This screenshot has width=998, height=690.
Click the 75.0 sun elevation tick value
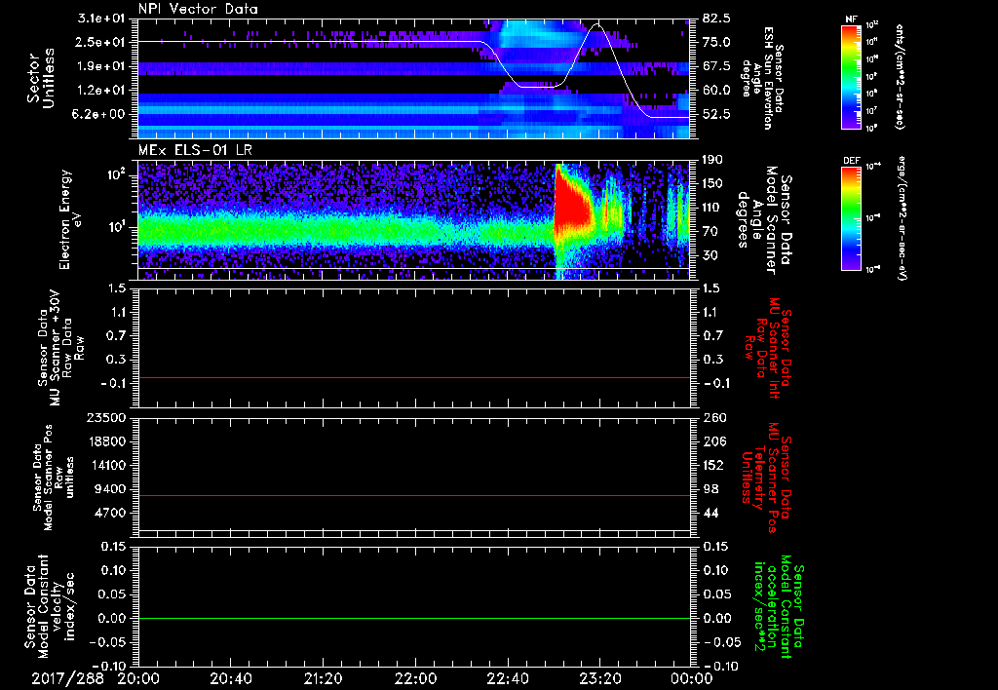[717, 42]
